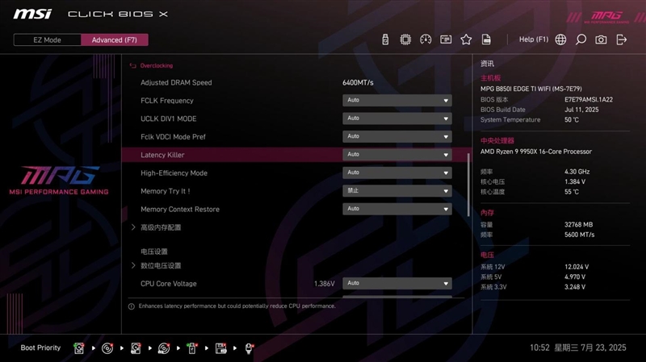Select the High-Efficiency Mode label

[174, 173]
